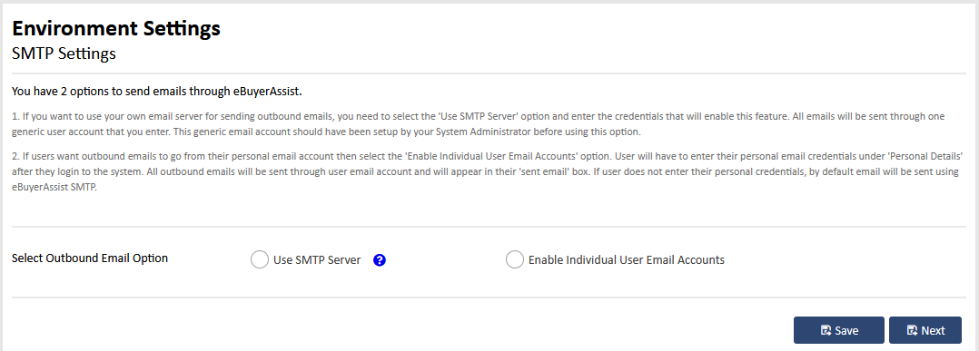Click the divider line above the Save button
Screen dimensions: 979x351
[x=489, y=297]
